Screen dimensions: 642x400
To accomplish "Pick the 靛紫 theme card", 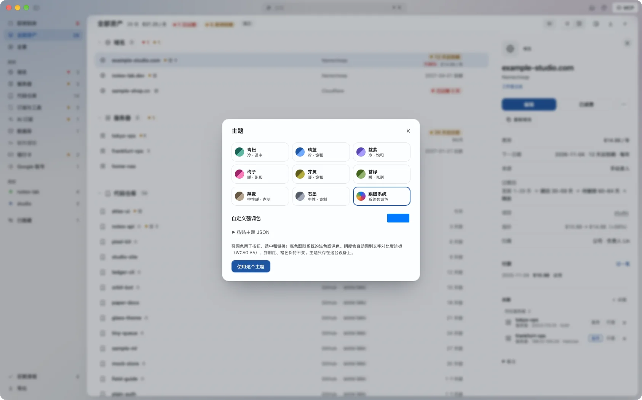I will 382,152.
